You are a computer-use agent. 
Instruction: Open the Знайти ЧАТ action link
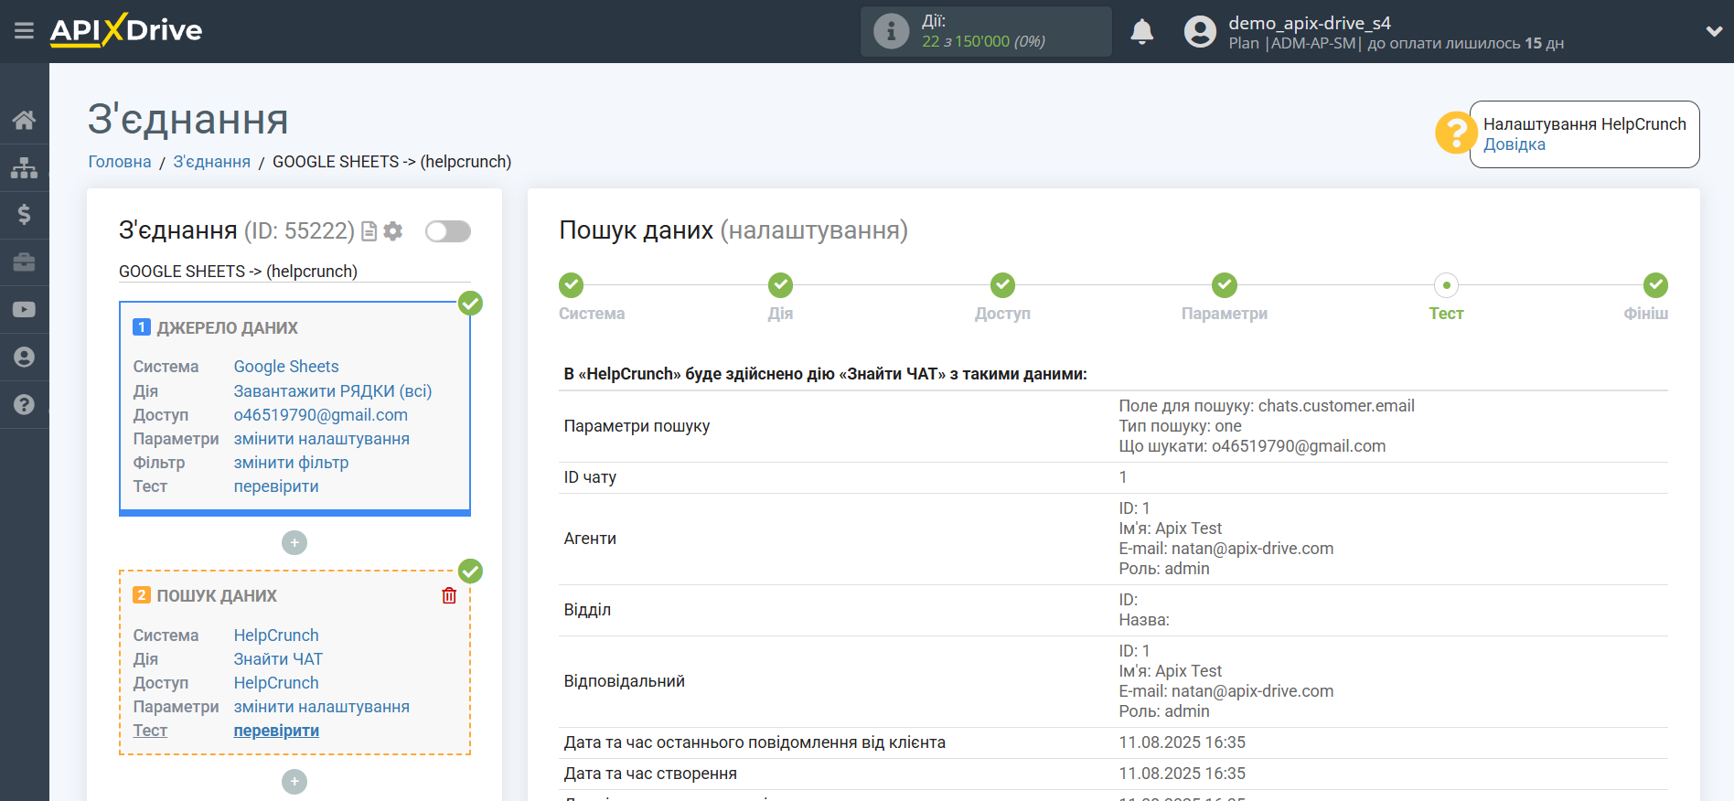(278, 659)
